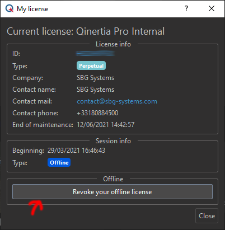Select the blurred license ID value
The width and height of the screenshot is (225, 230).
click(95, 54)
